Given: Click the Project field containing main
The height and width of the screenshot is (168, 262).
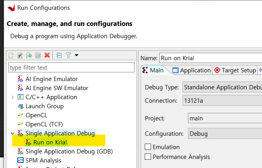Looking at the screenshot, I should [x=225, y=118].
